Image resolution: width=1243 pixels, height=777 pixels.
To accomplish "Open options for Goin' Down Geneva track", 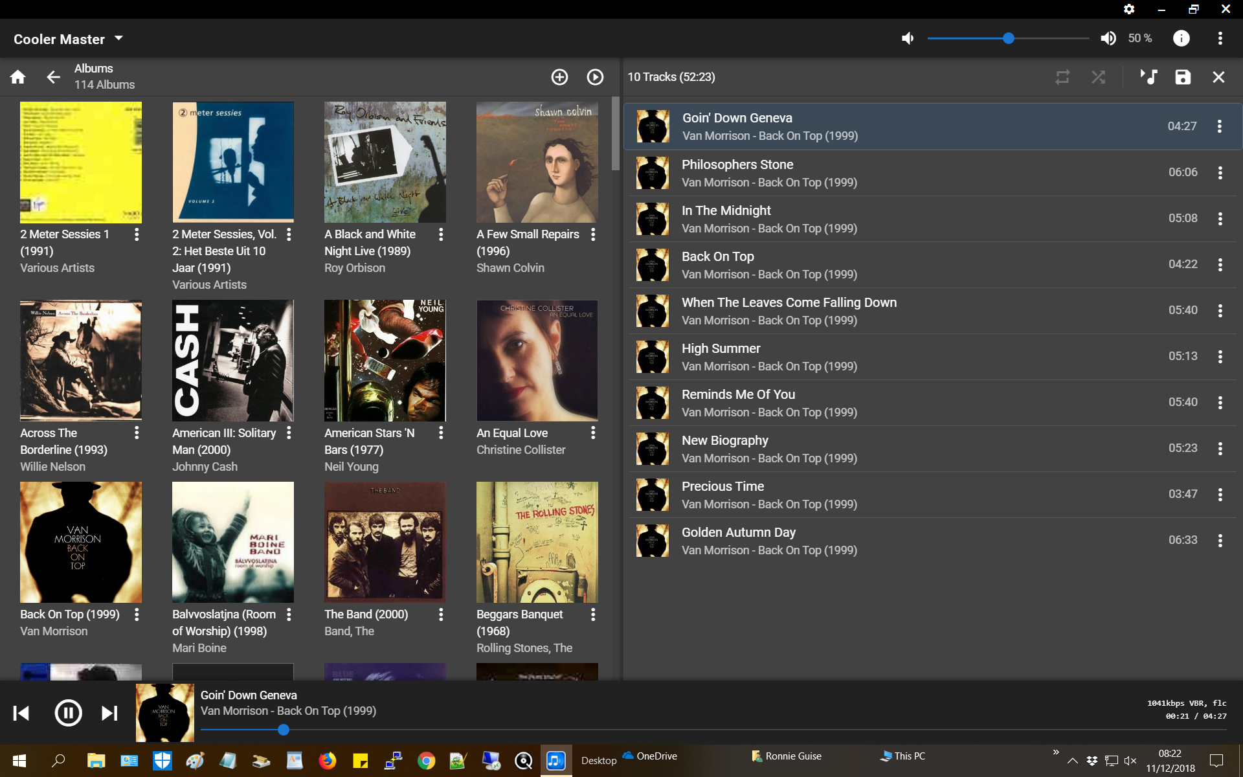I will (1220, 126).
